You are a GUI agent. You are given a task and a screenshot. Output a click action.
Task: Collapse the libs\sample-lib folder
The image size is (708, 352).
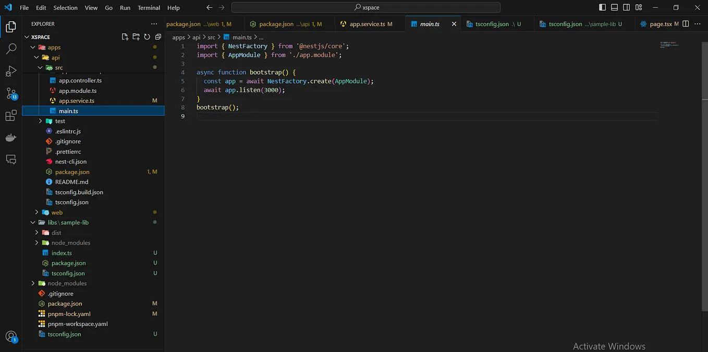[32, 222]
